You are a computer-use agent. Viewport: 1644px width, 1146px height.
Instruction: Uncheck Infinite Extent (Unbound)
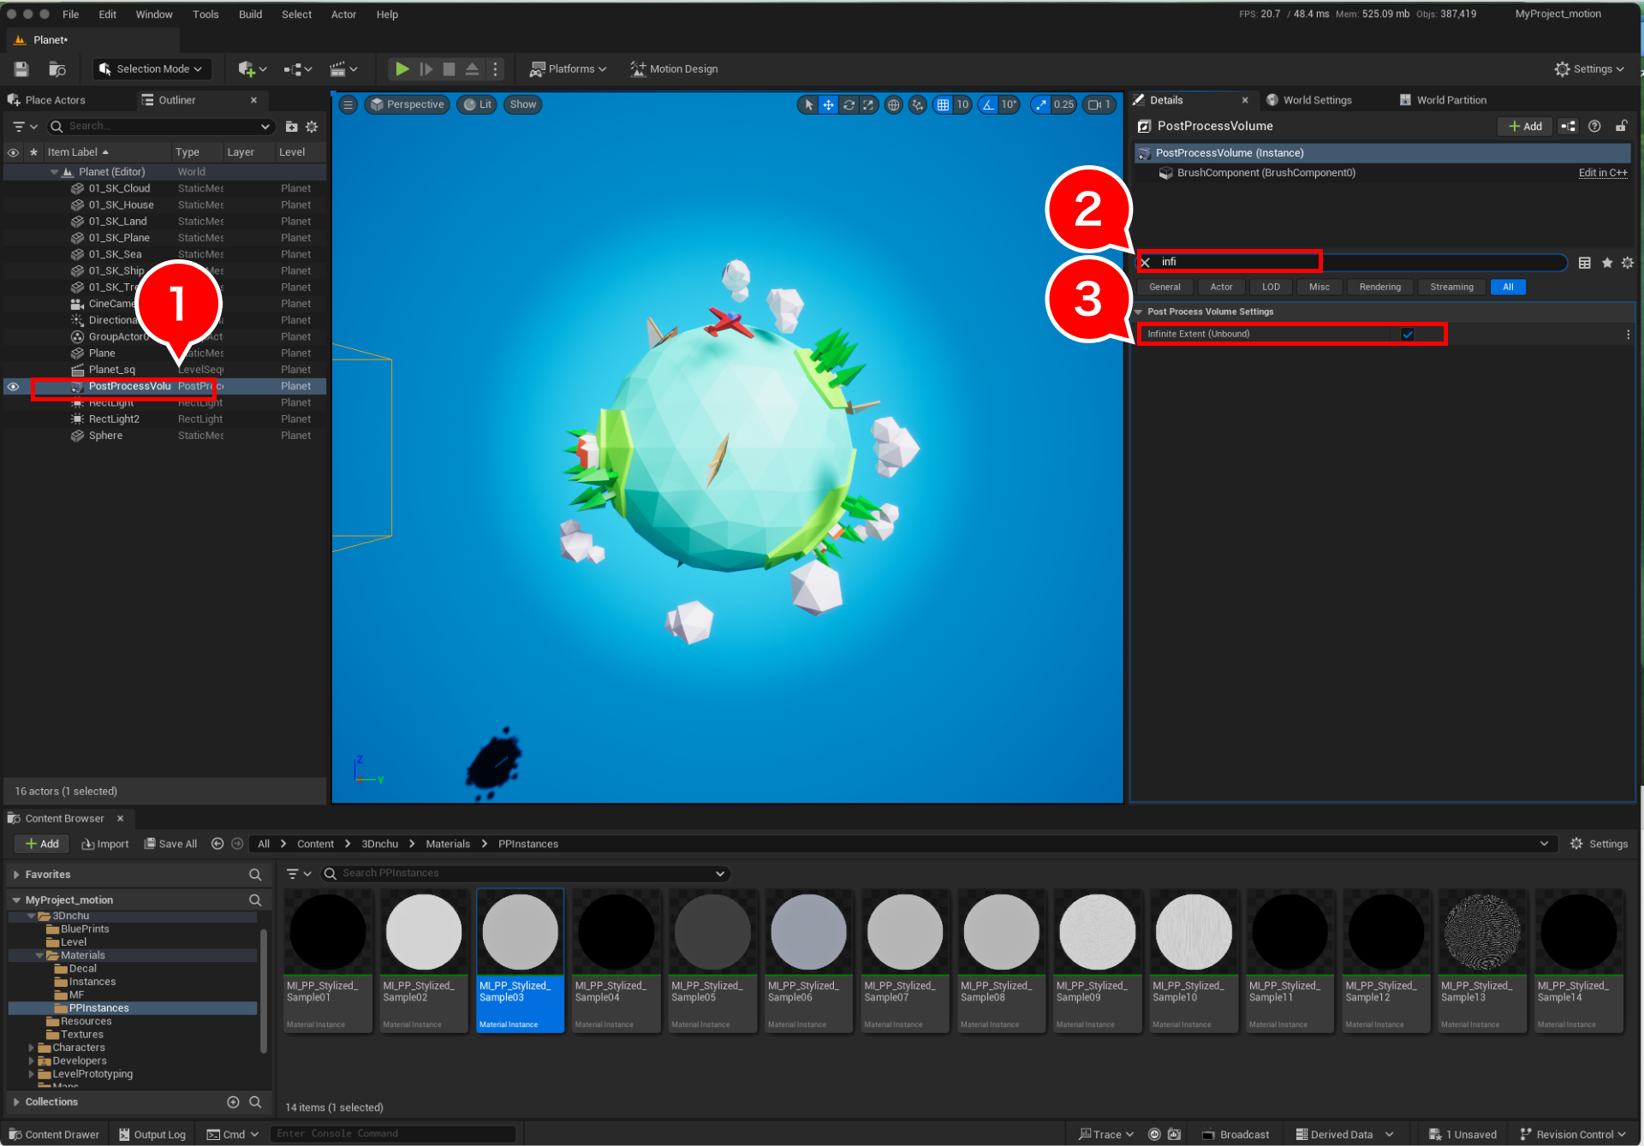tap(1408, 334)
